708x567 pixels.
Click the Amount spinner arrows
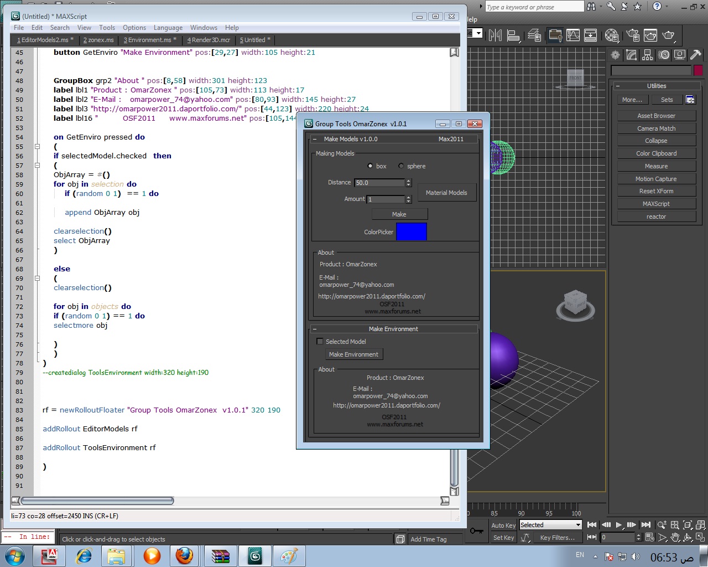(409, 199)
